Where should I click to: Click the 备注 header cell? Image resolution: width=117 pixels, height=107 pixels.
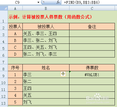92,27
